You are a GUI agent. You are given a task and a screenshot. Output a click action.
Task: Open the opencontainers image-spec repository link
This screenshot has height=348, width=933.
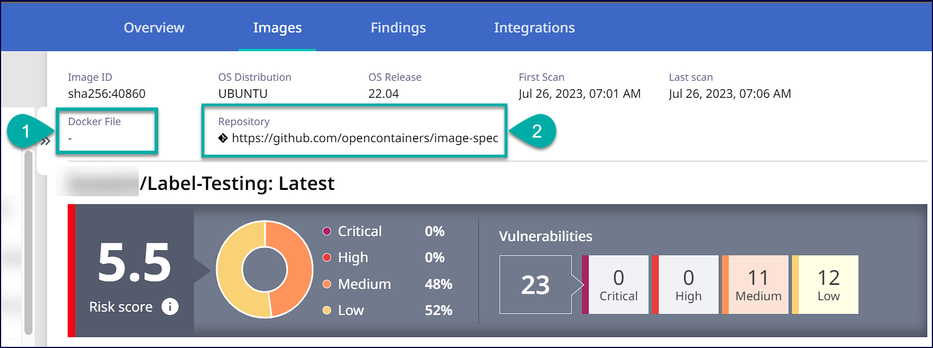[365, 138]
